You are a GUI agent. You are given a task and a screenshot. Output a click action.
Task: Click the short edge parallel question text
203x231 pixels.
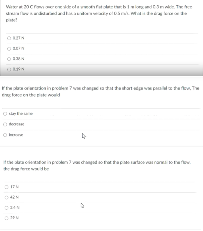(100, 91)
